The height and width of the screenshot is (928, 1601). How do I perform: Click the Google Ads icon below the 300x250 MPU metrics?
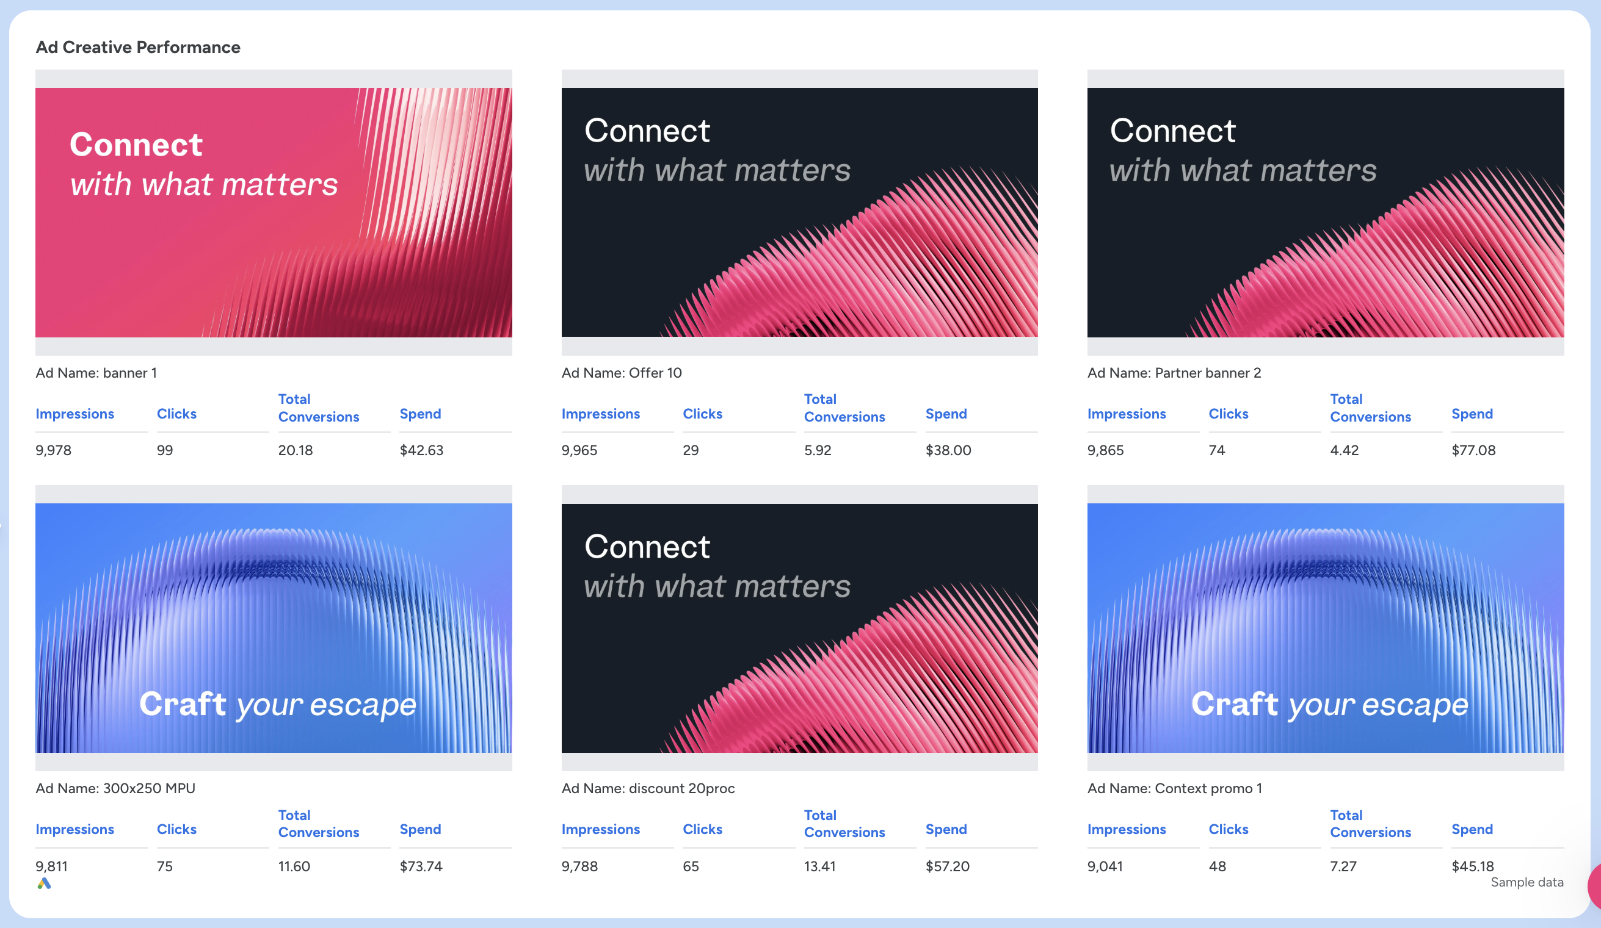tap(44, 882)
